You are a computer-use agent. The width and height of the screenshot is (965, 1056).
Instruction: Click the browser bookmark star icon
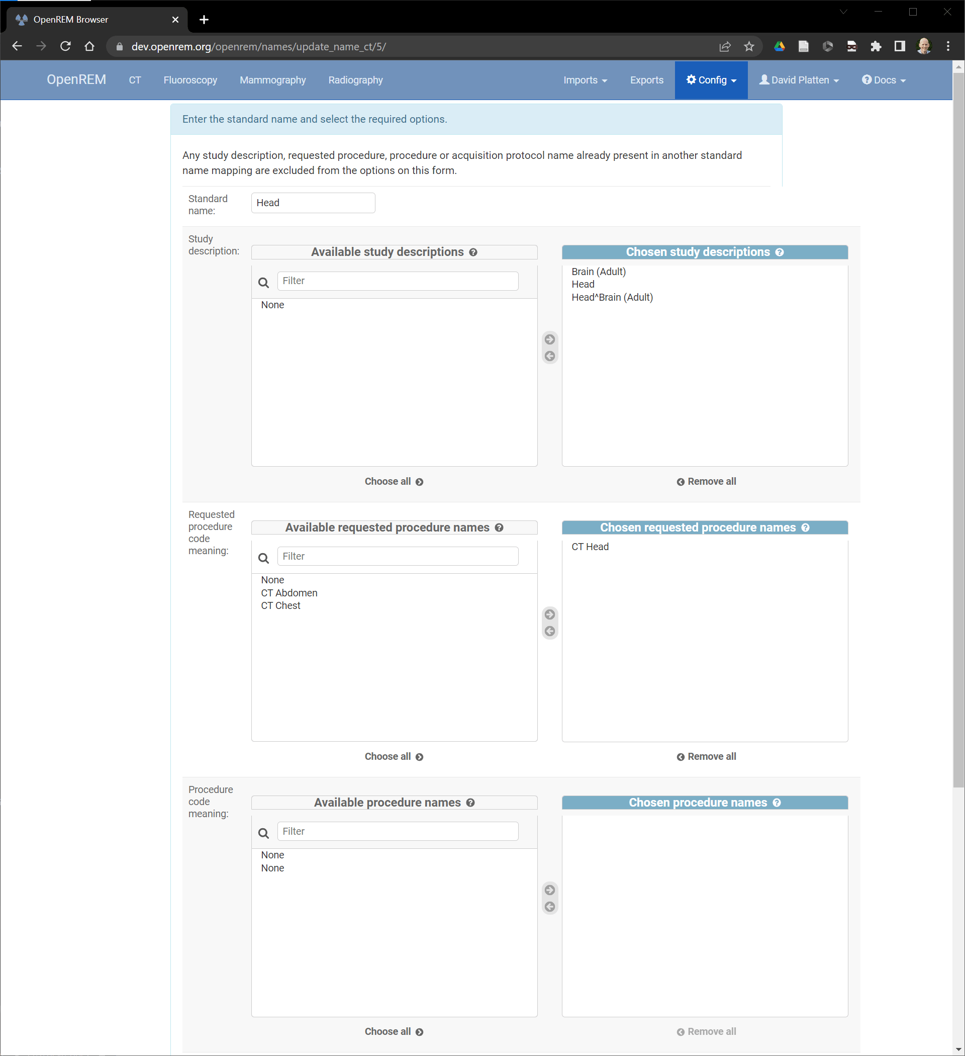tap(749, 46)
